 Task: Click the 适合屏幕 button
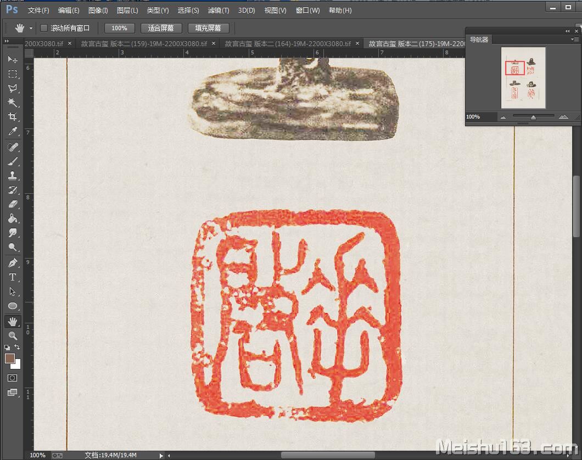(x=161, y=28)
